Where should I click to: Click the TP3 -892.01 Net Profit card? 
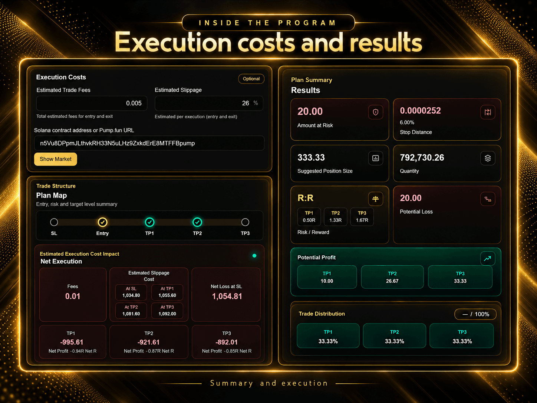(x=227, y=342)
